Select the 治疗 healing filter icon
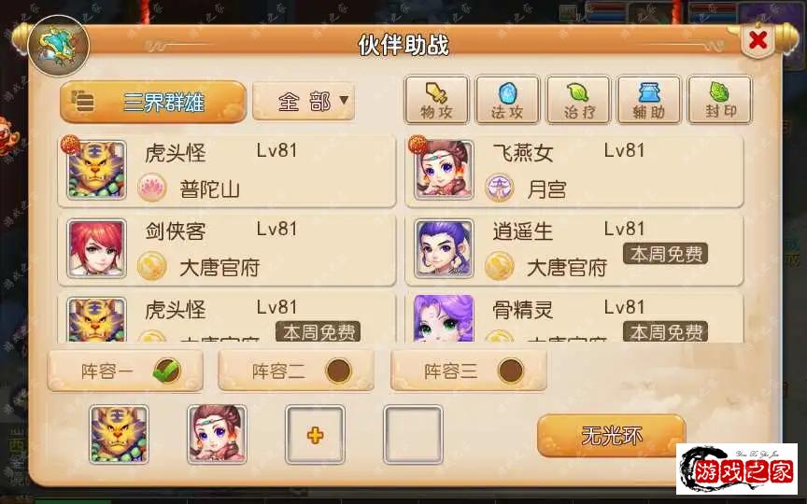 coord(578,100)
